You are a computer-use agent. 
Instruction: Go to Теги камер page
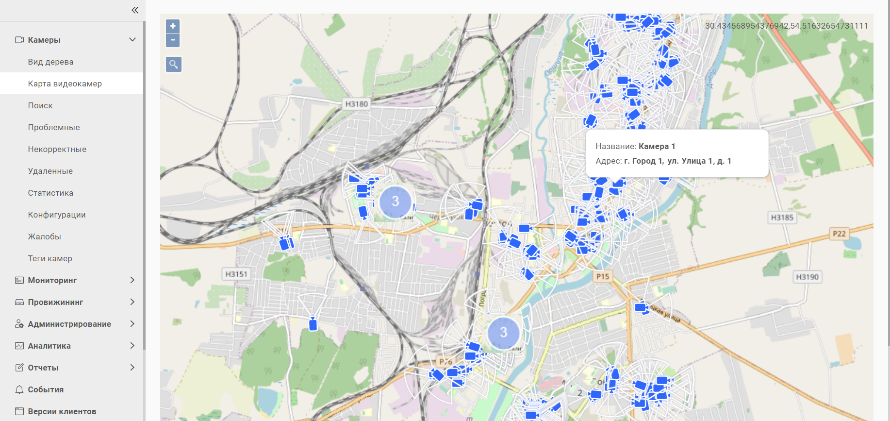[x=50, y=258]
